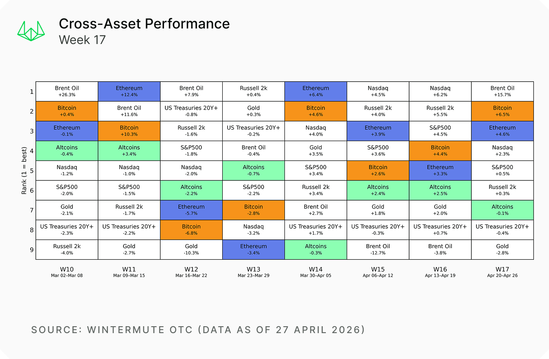Click orange Bitcoin +0.4% cell in W10
549x359 pixels.
tap(67, 111)
